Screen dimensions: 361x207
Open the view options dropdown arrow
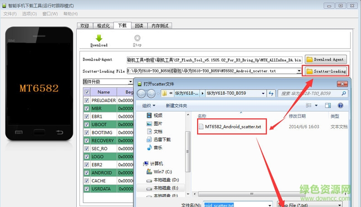(x=316, y=106)
